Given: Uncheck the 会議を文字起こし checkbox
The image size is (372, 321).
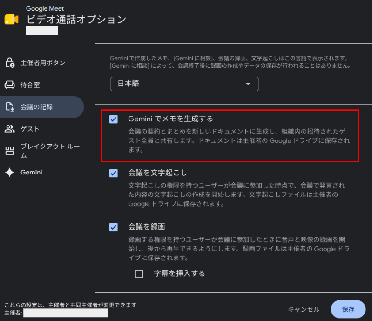Looking at the screenshot, I should point(114,173).
